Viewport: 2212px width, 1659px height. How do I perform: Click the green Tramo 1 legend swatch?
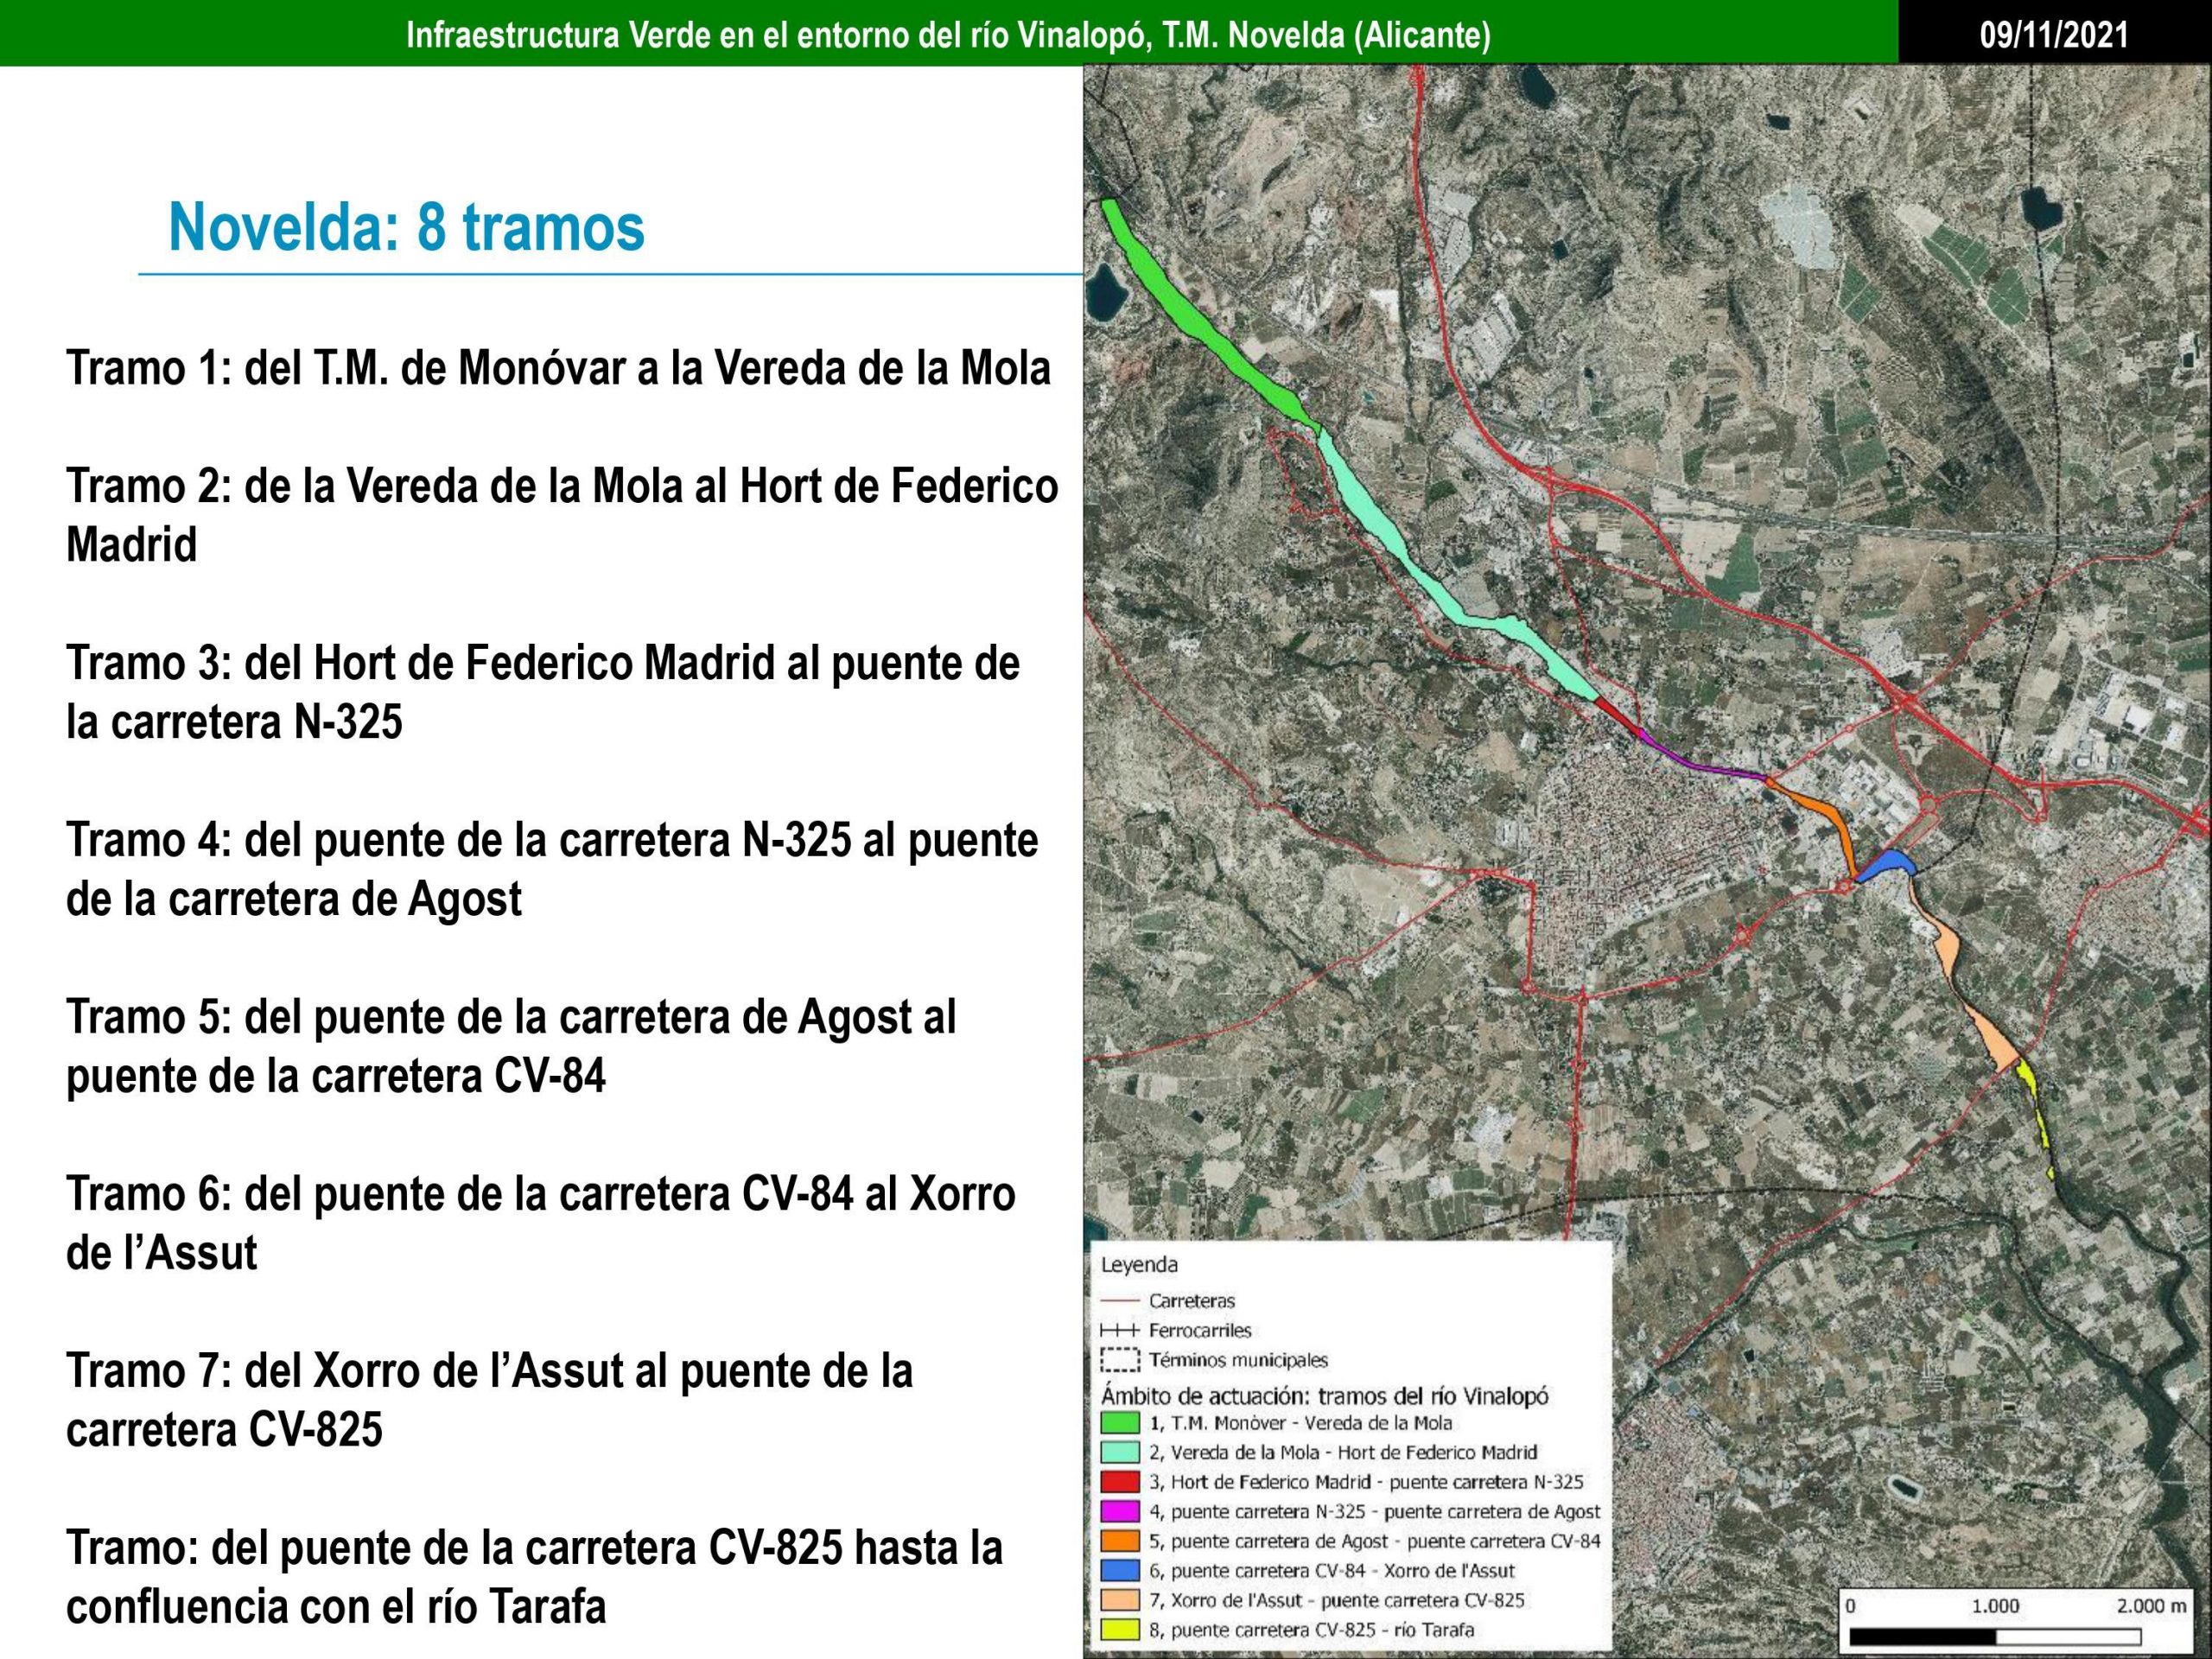1120,1422
